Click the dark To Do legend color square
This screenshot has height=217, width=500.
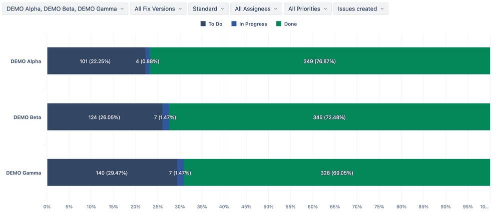pyautogui.click(x=203, y=24)
